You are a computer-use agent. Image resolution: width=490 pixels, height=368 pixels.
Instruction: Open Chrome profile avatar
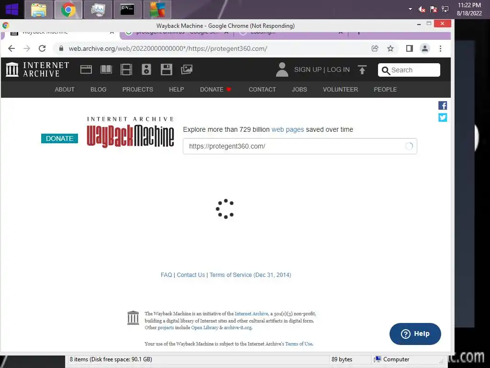[x=425, y=48]
